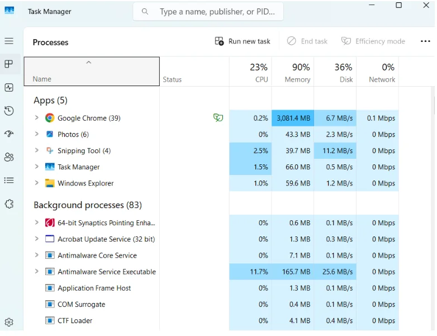Click the Photos app icon
This screenshot has height=336, width=437.
click(x=50, y=134)
